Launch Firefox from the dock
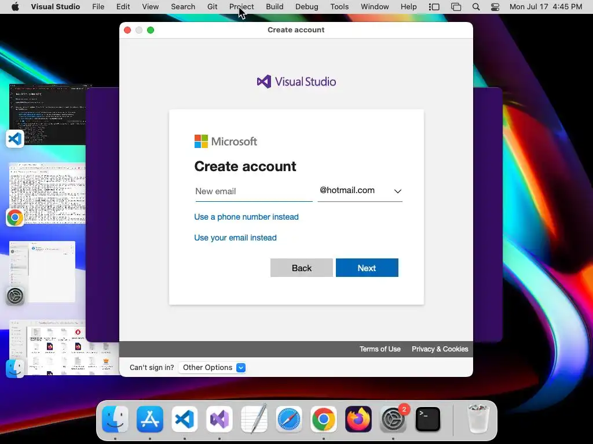This screenshot has height=444, width=593. click(x=358, y=419)
